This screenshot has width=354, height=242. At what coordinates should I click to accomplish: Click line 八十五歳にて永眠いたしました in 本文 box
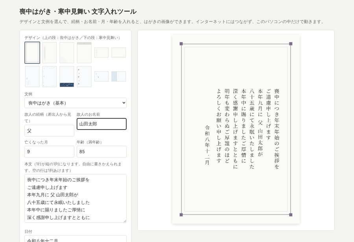pyautogui.click(x=58, y=203)
